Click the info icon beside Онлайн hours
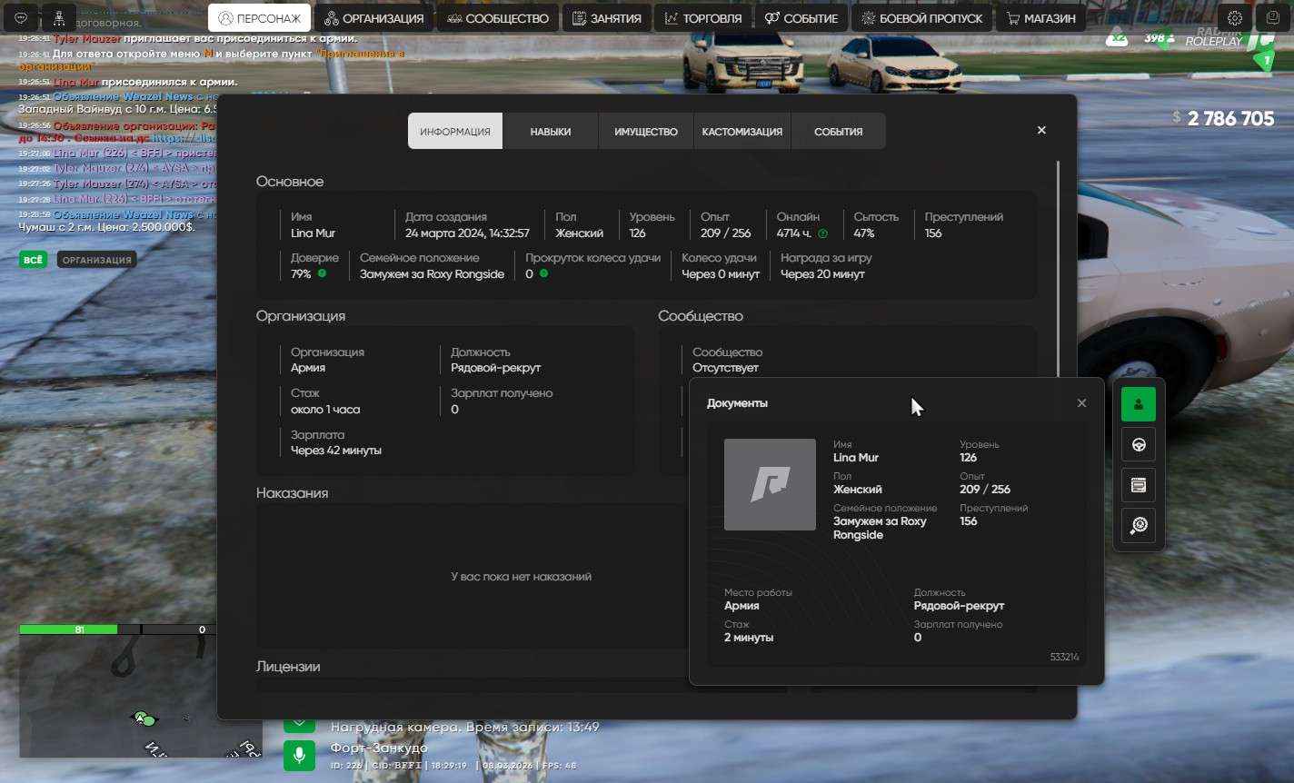Image resolution: width=1294 pixels, height=783 pixels. 822,233
